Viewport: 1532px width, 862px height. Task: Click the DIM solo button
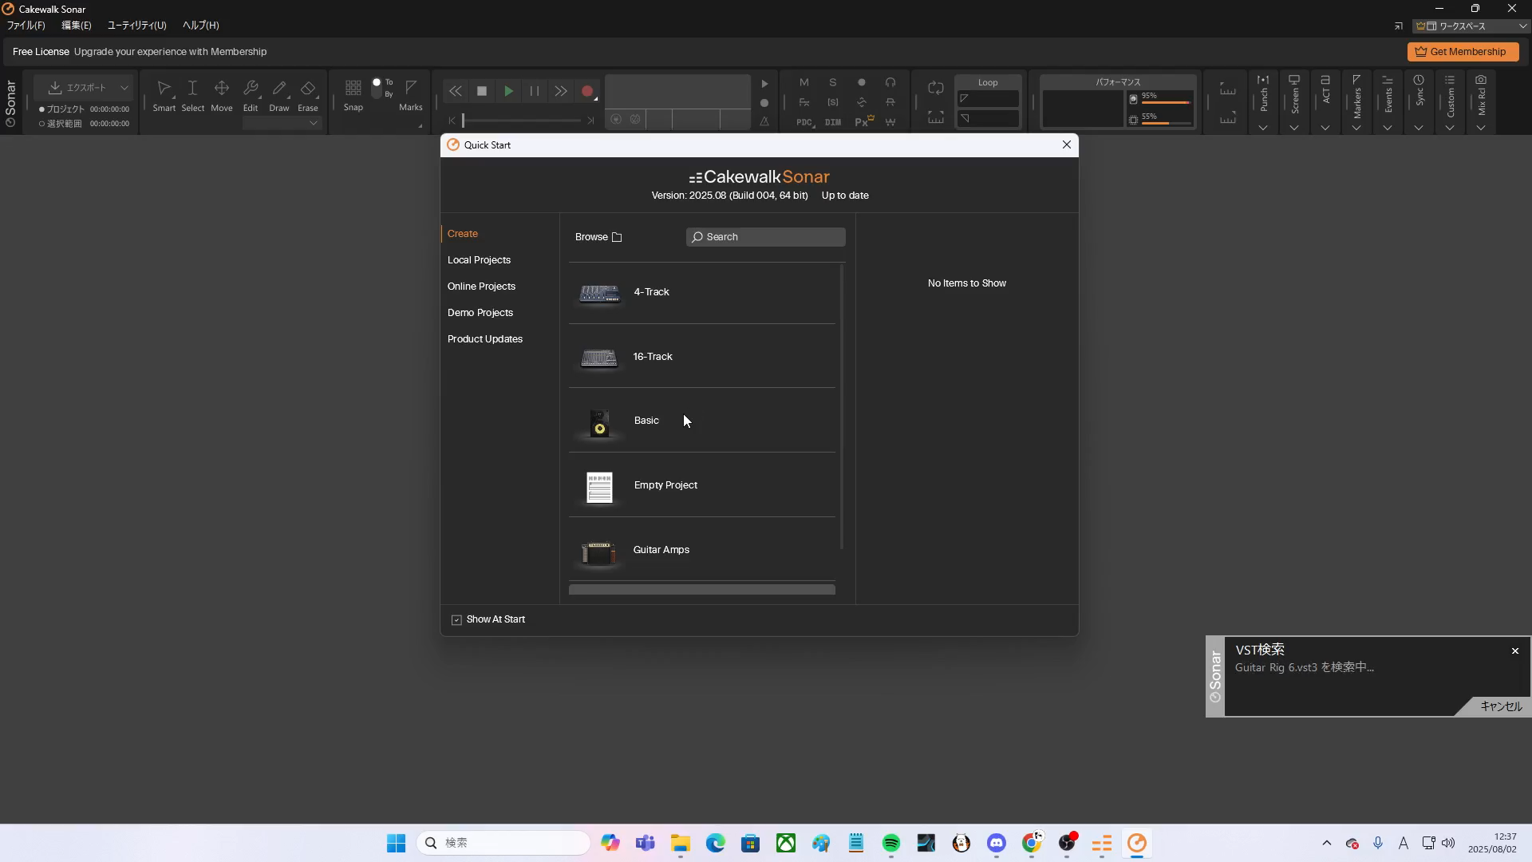[x=833, y=122]
